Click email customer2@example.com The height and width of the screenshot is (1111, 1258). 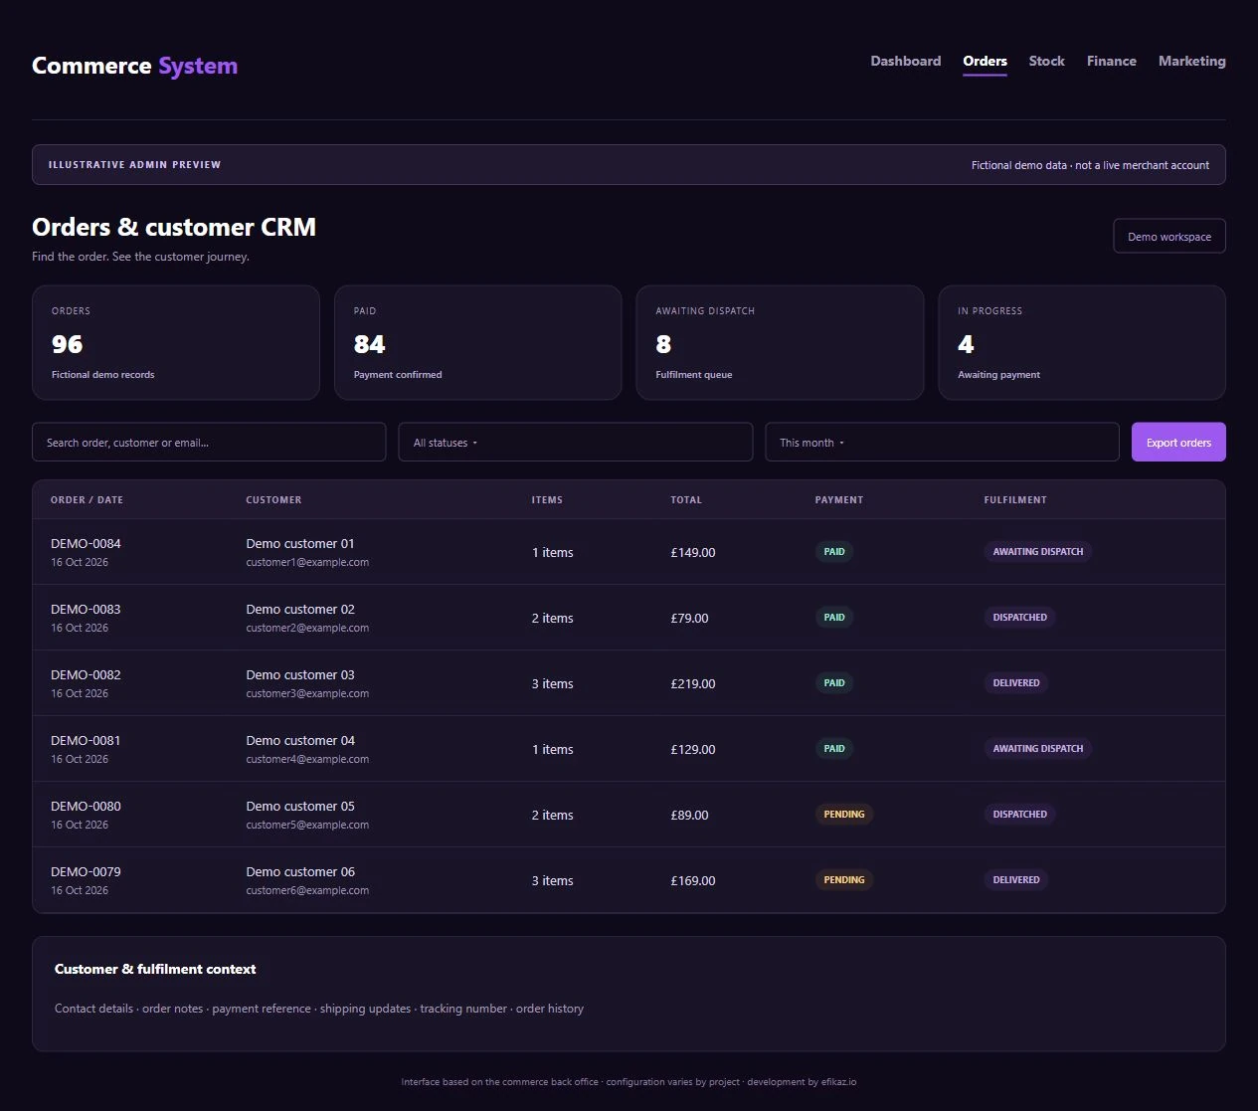pyautogui.click(x=307, y=629)
